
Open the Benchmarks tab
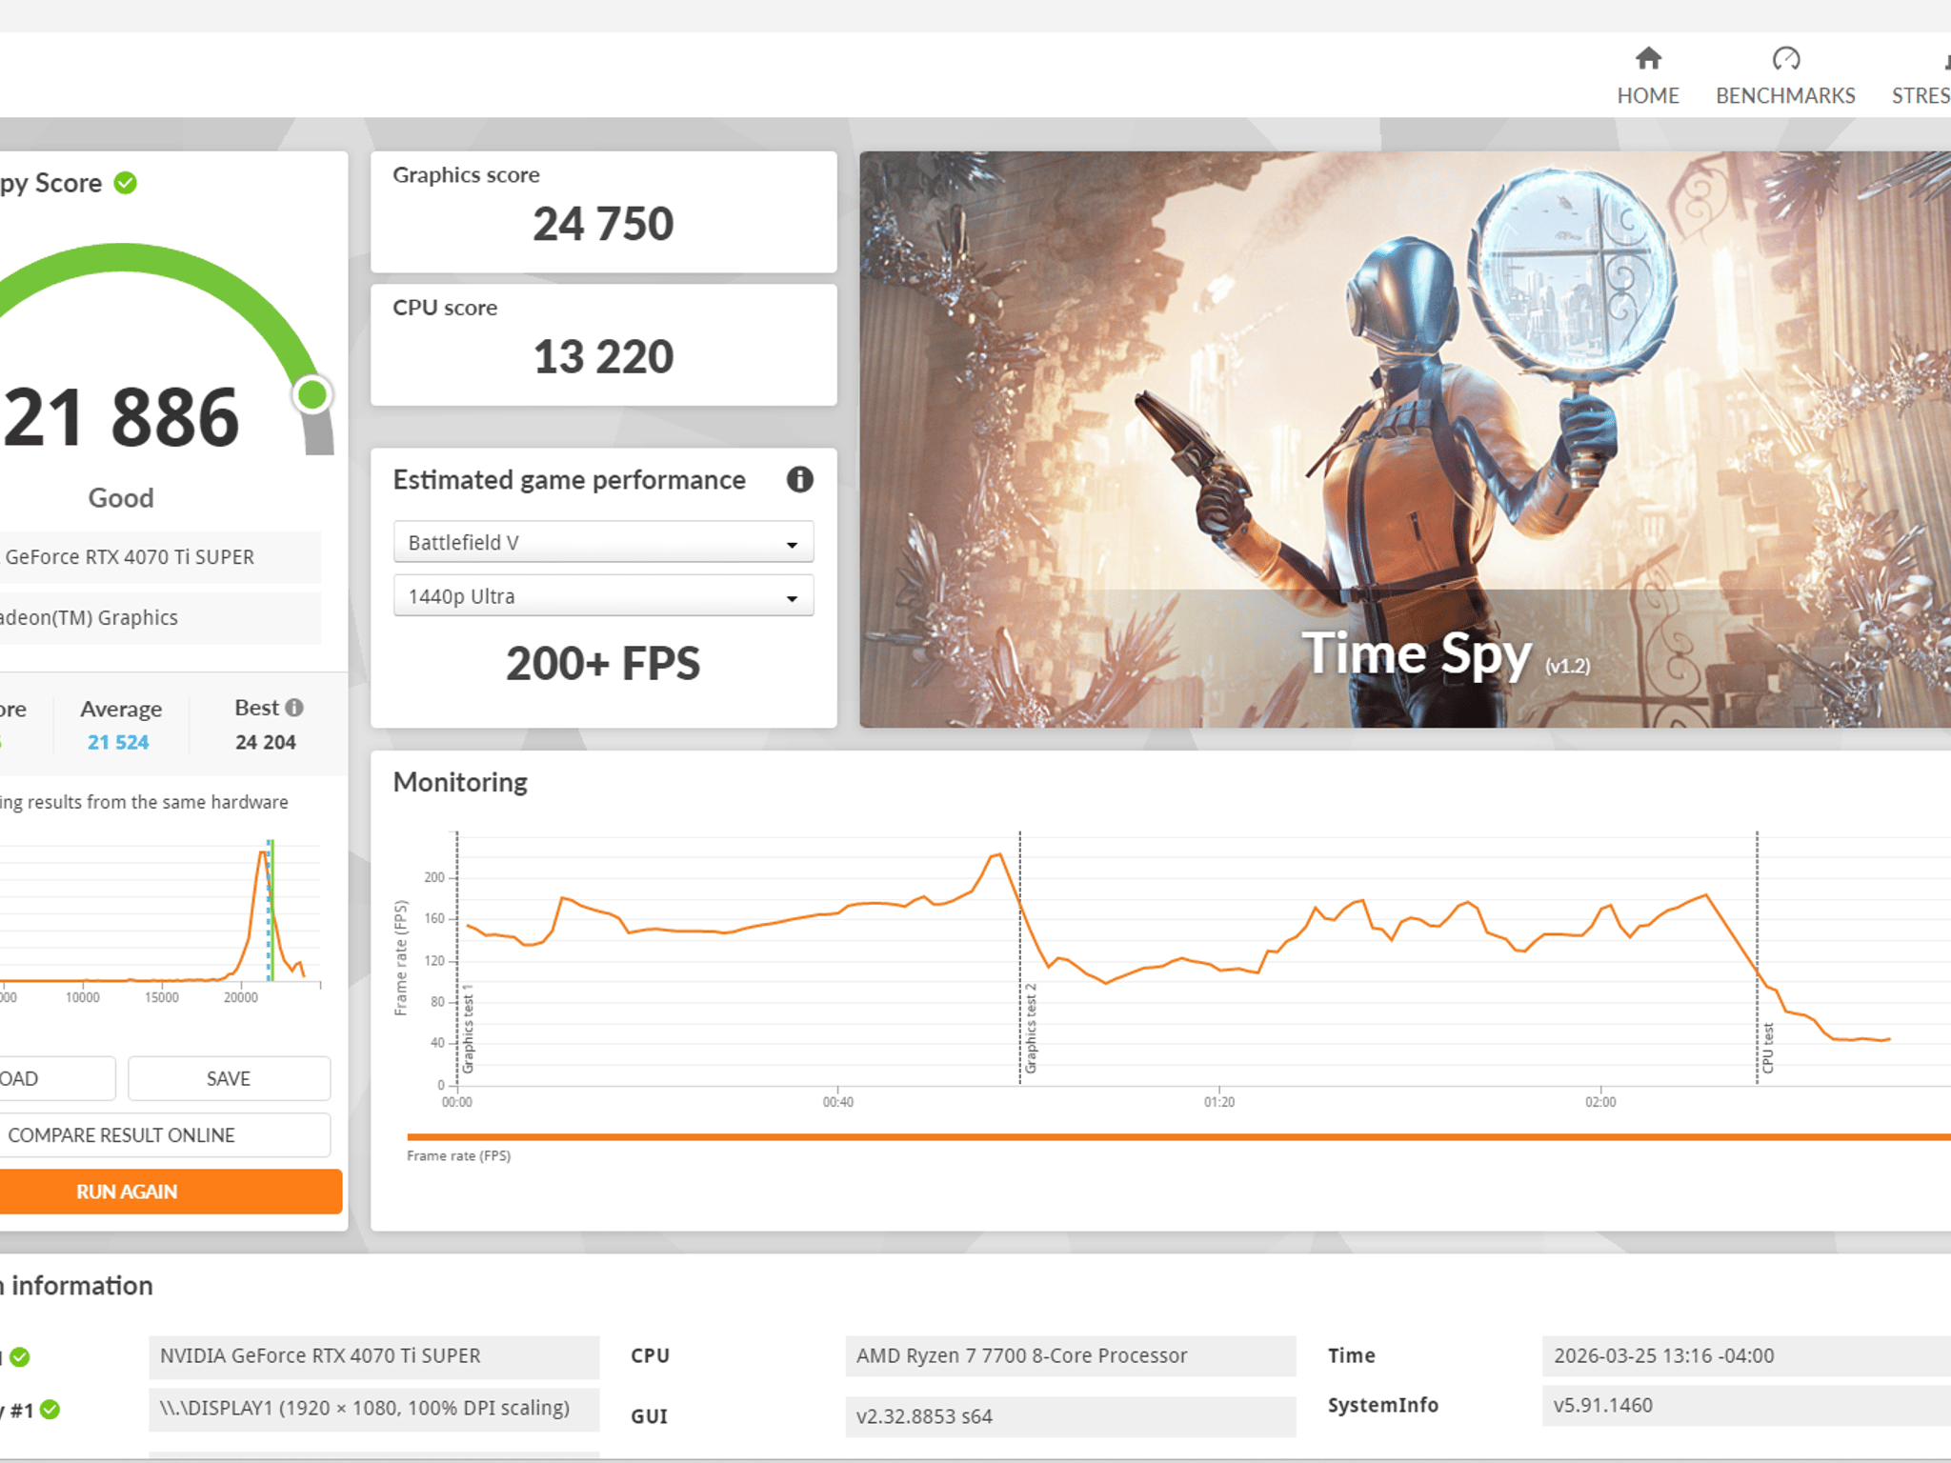point(1785,76)
